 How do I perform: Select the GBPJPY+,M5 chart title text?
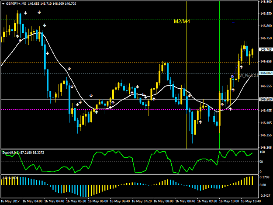tap(16, 3)
